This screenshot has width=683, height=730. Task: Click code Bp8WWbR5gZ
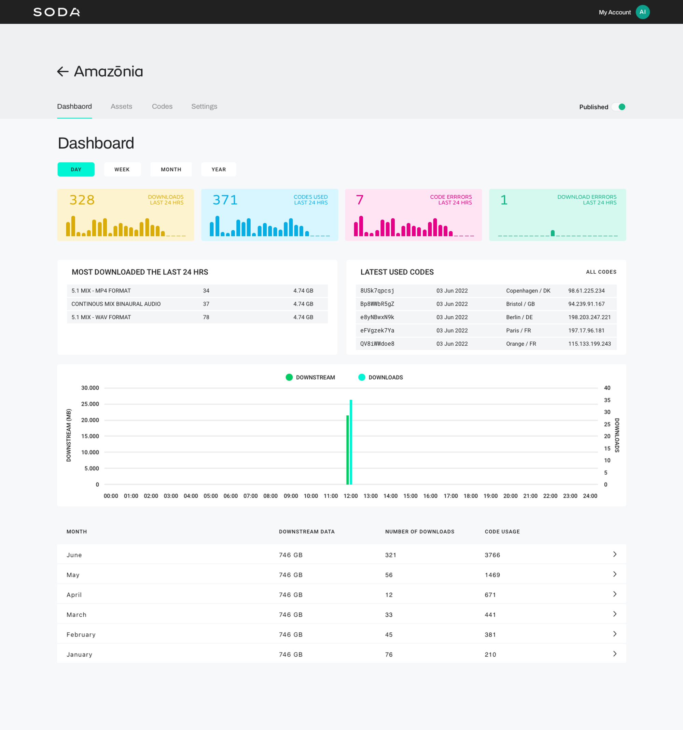377,304
